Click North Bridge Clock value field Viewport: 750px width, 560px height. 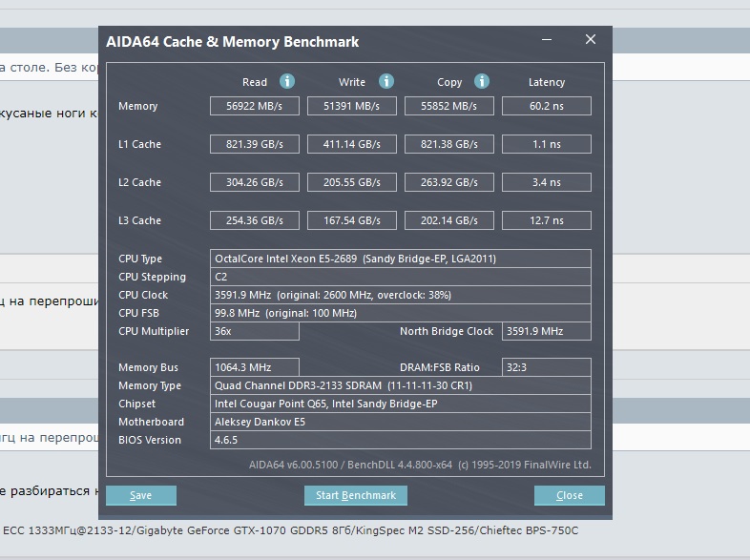click(546, 331)
